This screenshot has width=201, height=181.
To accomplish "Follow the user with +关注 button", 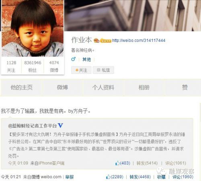I will 81,70.
